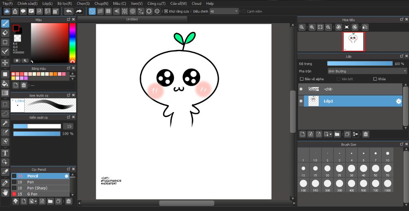Select the Eraser tool in left toolbar
The image size is (409, 211).
click(5, 32)
